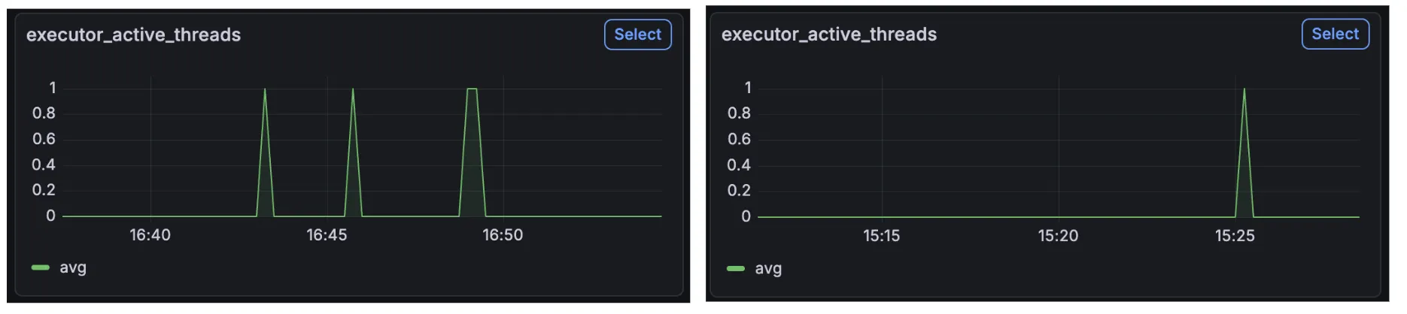Click the first spike peak after 16:40
The height and width of the screenshot is (314, 1407).
[x=265, y=89]
